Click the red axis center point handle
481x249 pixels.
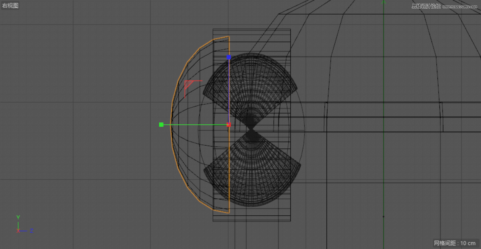coord(229,124)
